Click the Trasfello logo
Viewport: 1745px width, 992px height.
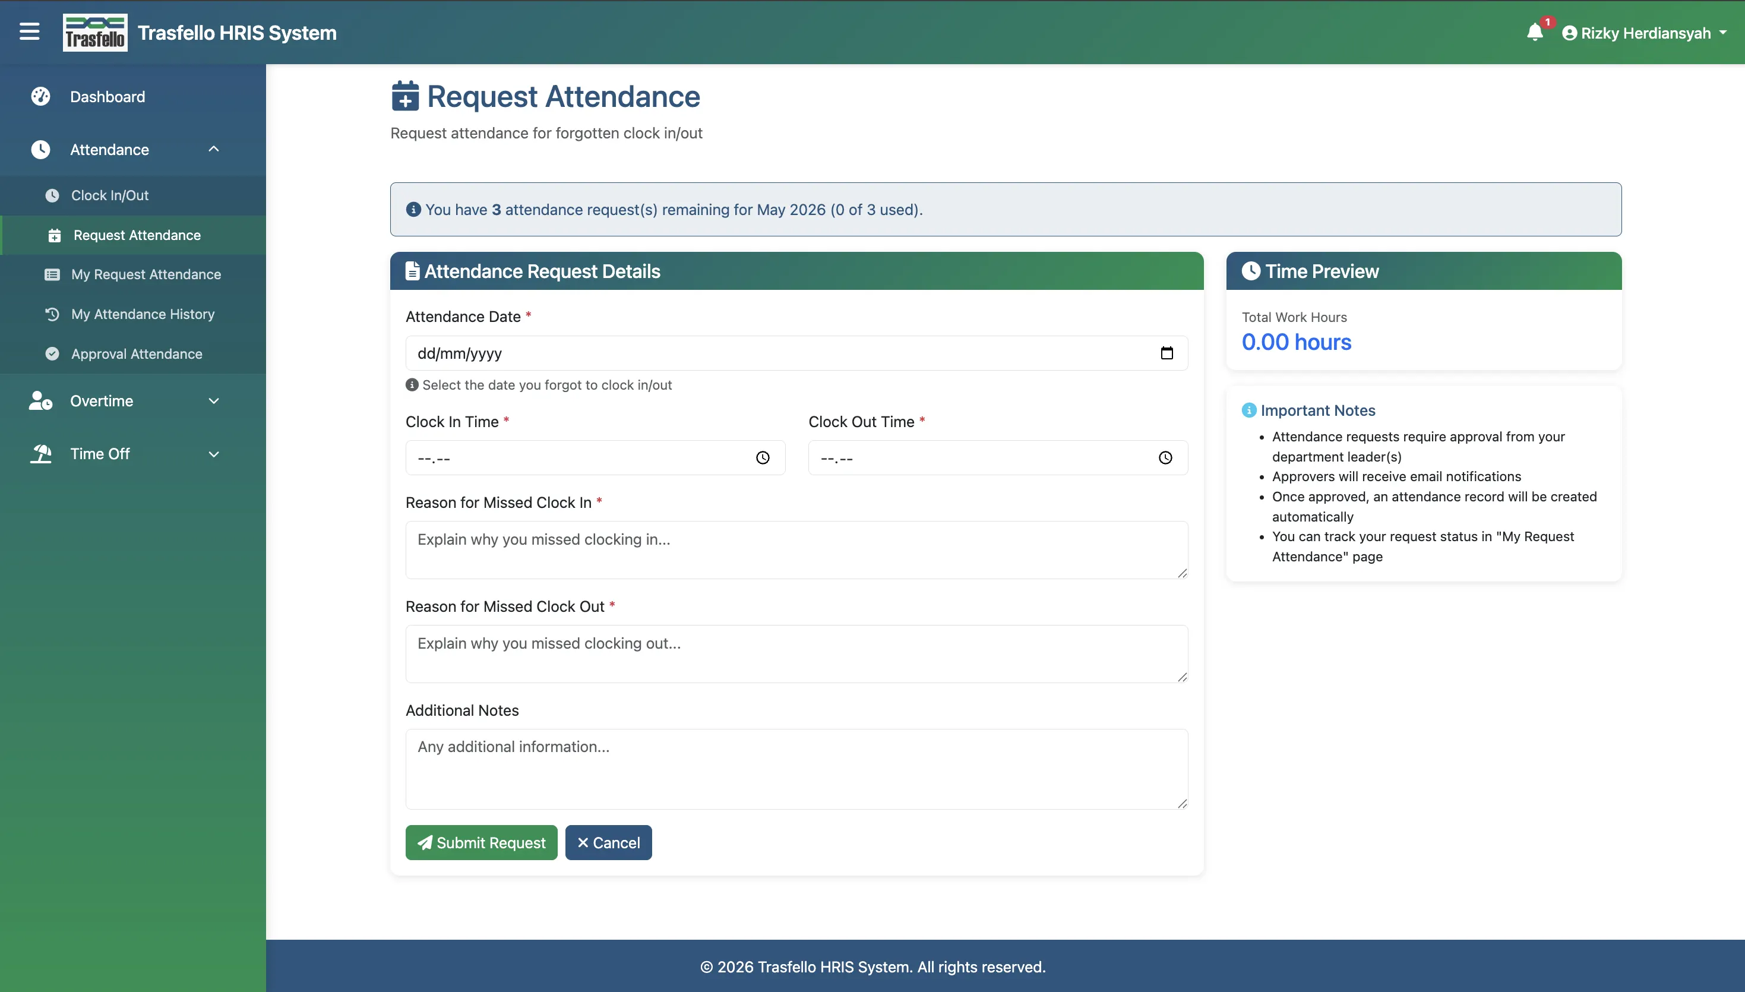pos(94,32)
